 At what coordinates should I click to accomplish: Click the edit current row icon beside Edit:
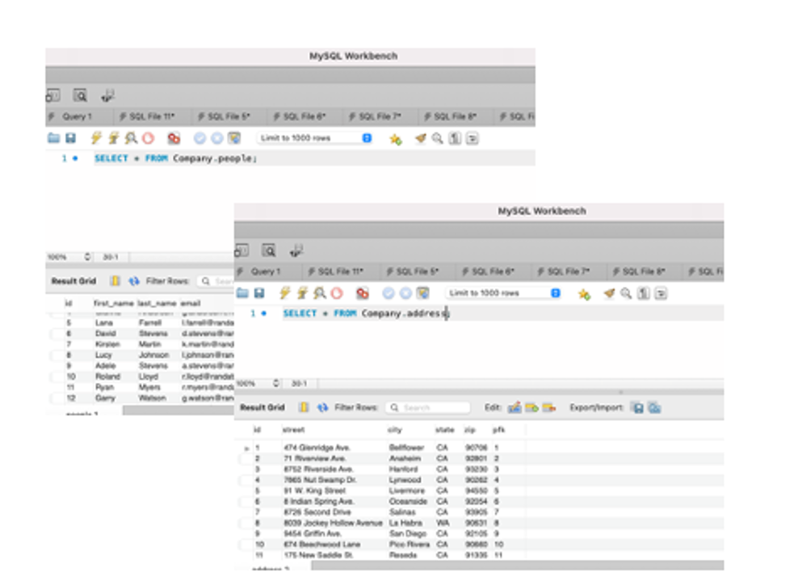pyautogui.click(x=515, y=407)
